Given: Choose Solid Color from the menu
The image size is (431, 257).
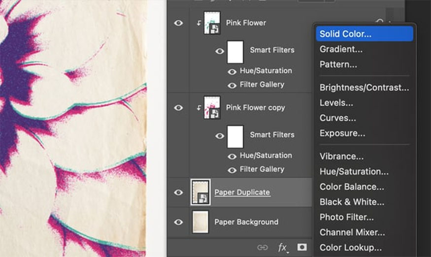Looking at the screenshot, I should [x=364, y=34].
